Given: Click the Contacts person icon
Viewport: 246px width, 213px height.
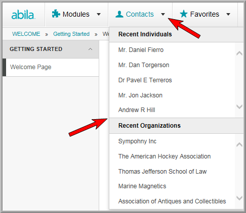Looking at the screenshot, I should point(119,14).
